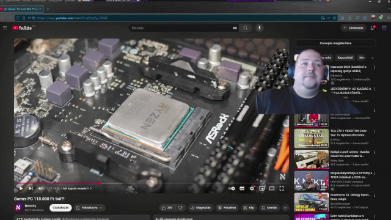
Task: View site info via the padlock icon
Action: click(x=24, y=18)
